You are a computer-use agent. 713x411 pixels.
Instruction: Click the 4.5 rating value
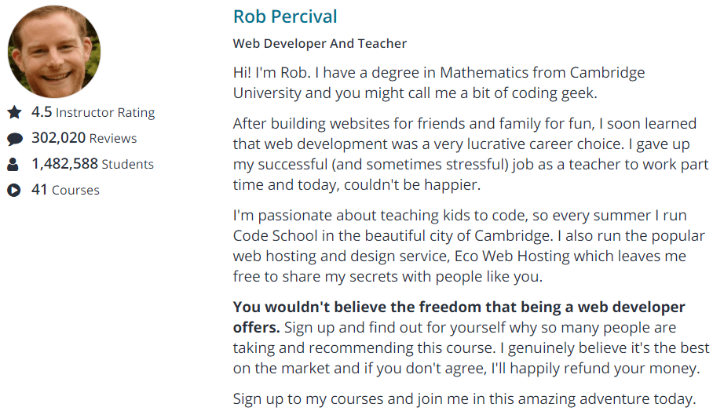coord(42,112)
